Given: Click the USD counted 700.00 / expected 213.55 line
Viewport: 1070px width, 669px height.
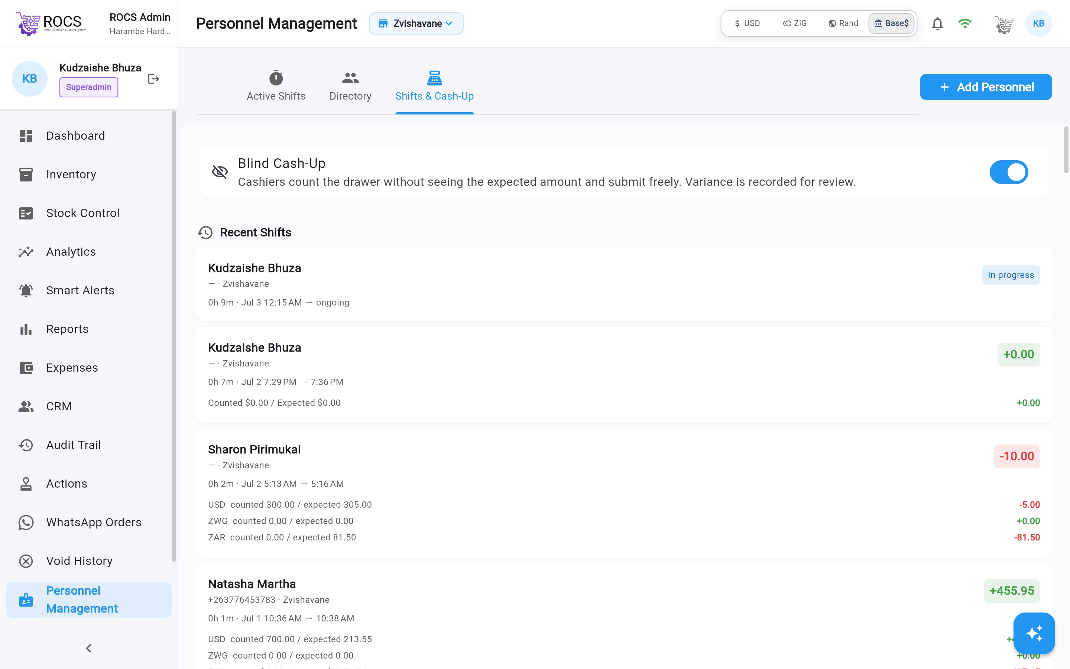Looking at the screenshot, I should [290, 639].
